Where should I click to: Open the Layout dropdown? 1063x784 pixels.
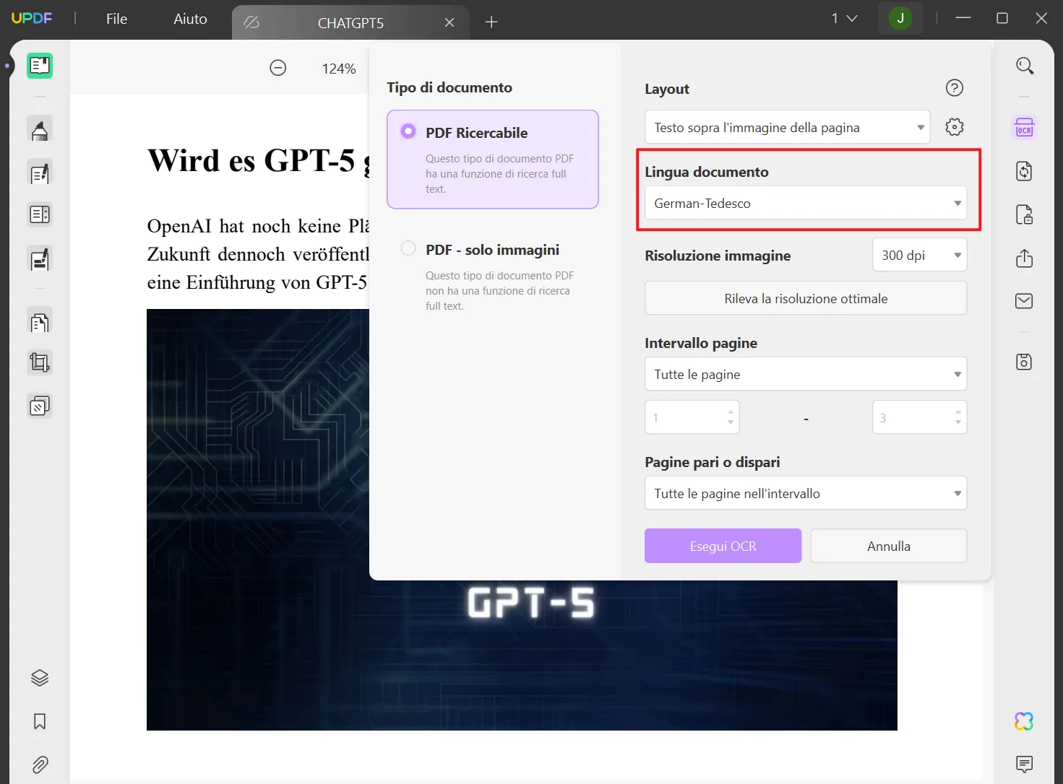point(787,128)
